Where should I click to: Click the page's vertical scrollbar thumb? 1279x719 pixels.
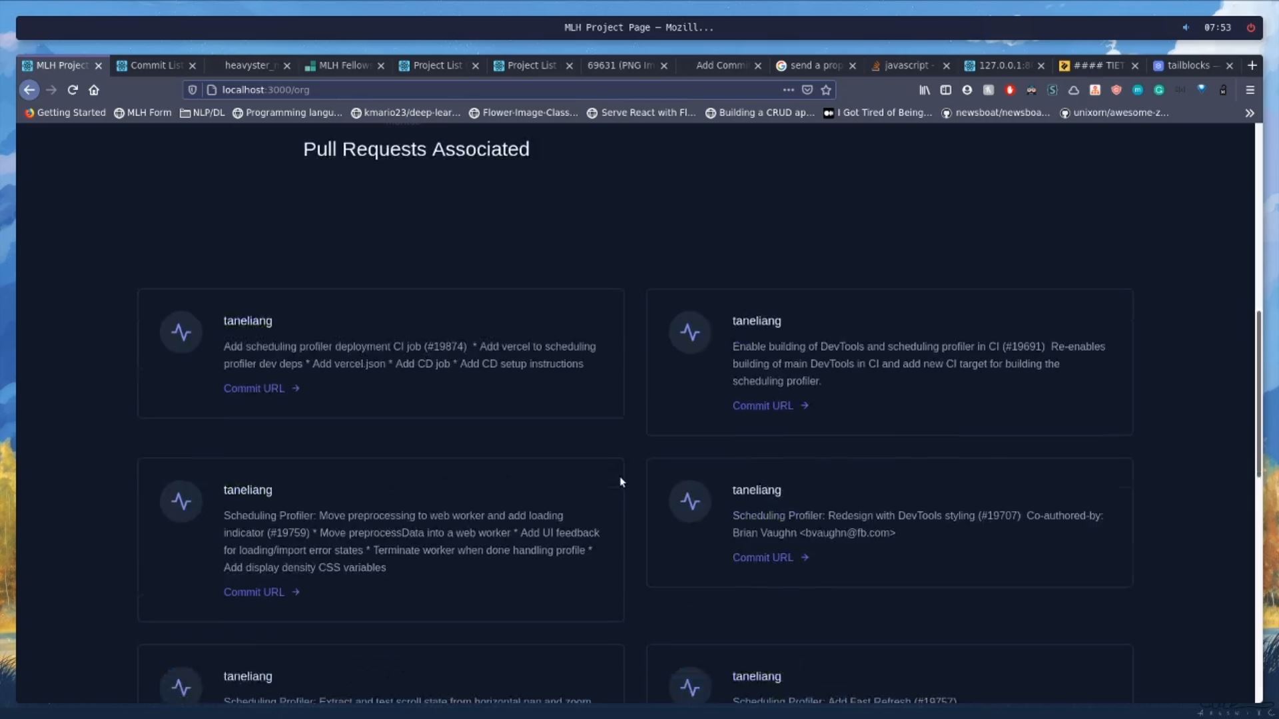pyautogui.click(x=1258, y=393)
